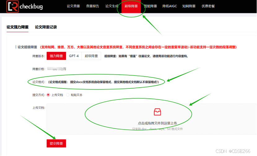Choose the 超级降重 version option
This screenshot has width=257, height=156.
(91, 56)
